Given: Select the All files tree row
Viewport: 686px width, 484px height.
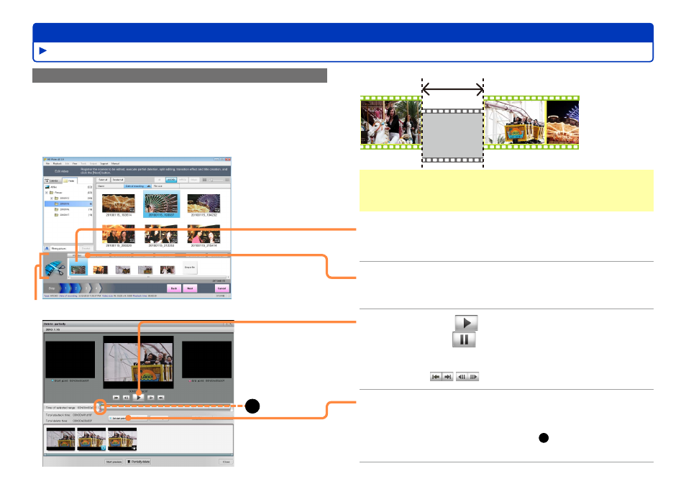Looking at the screenshot, I should 68,187.
